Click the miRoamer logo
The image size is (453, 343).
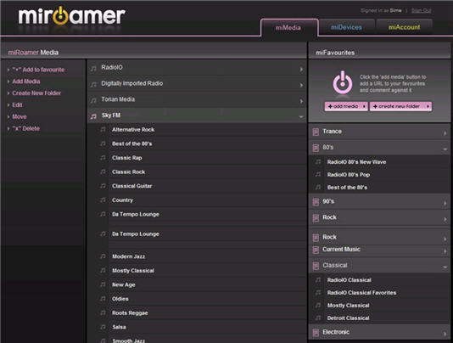[71, 16]
